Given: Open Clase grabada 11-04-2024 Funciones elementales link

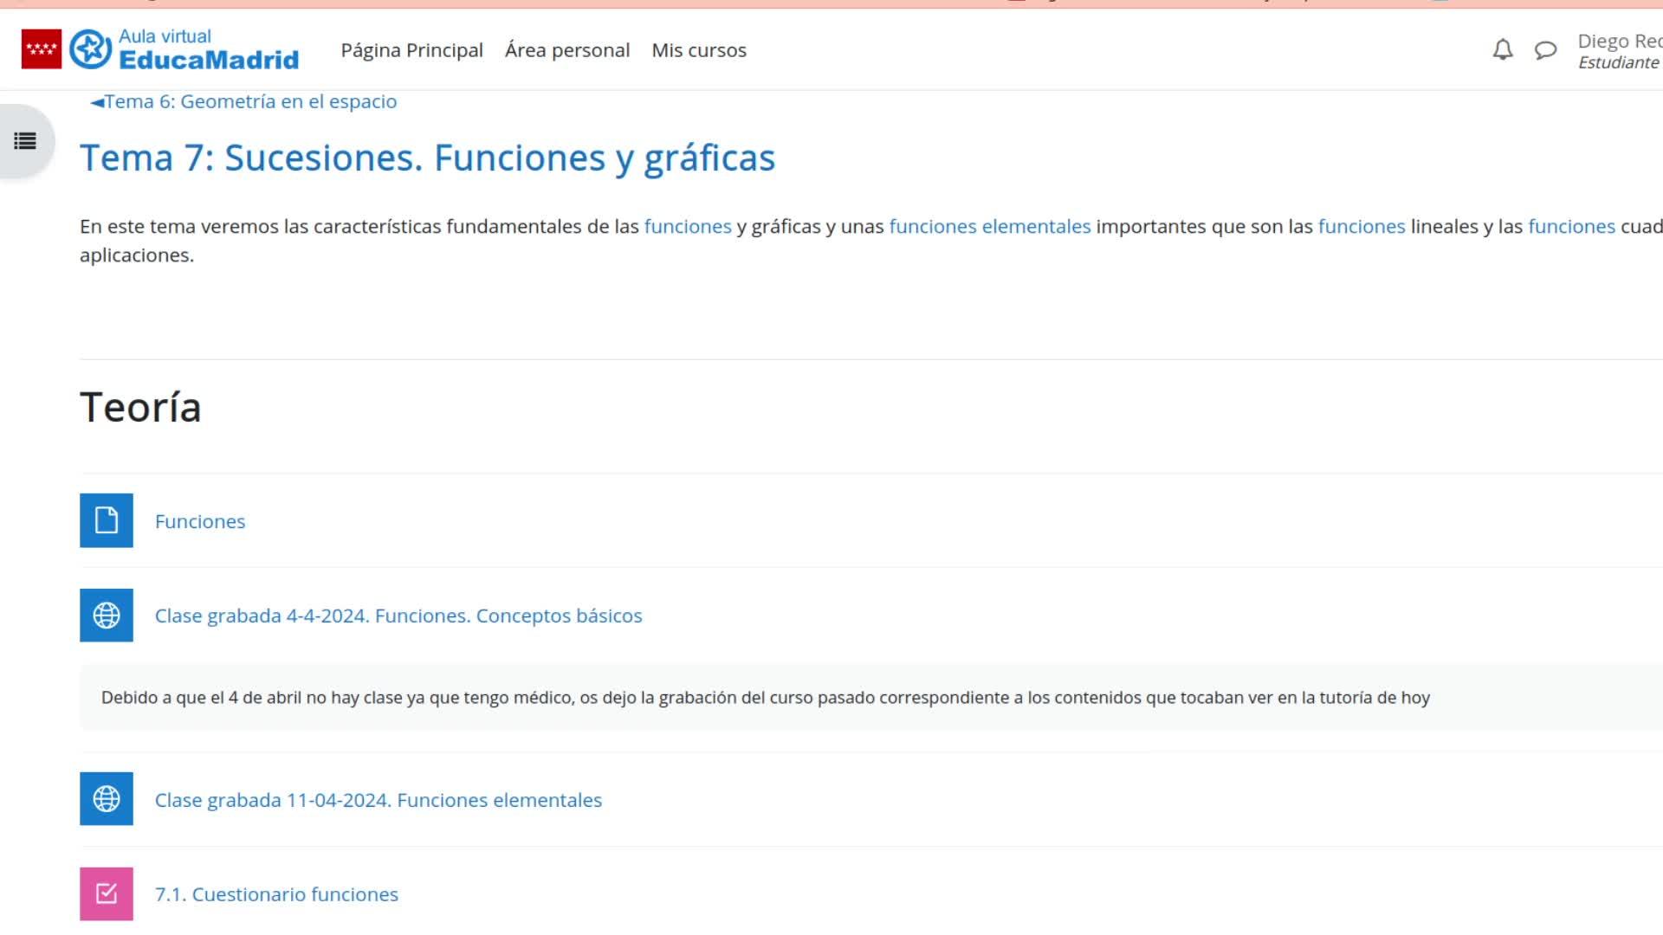Looking at the screenshot, I should [x=379, y=800].
